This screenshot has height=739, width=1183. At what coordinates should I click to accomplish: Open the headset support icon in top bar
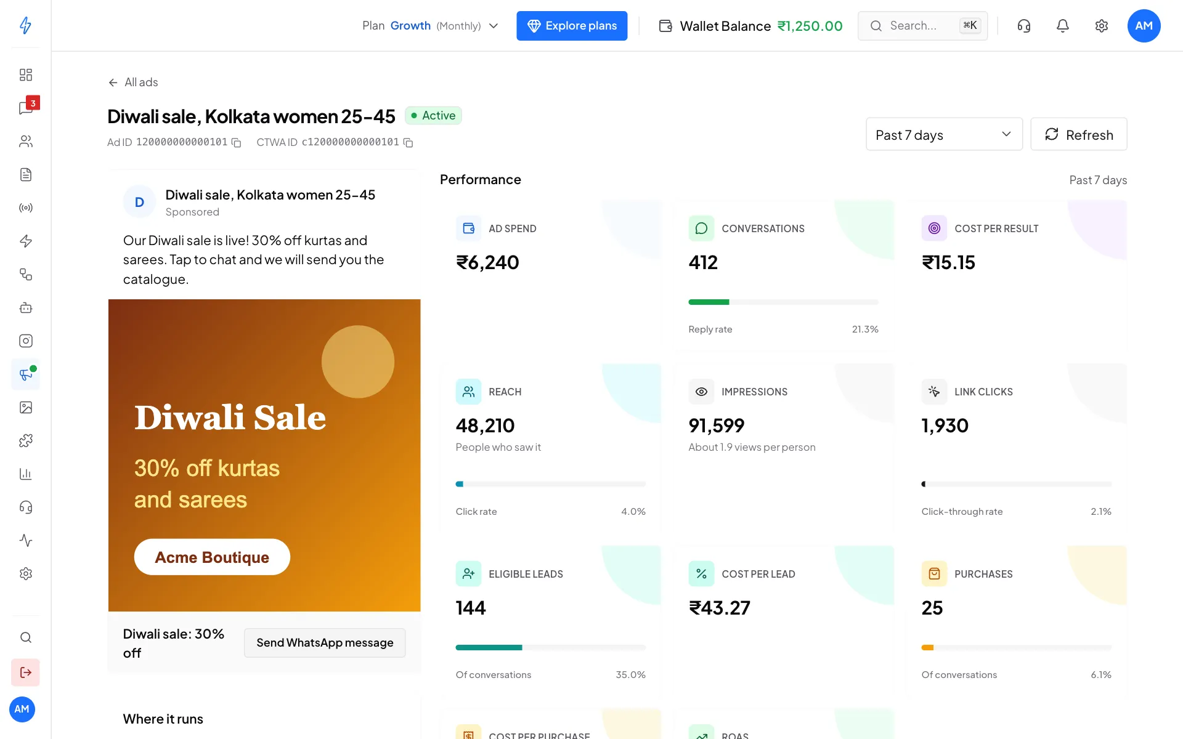tap(1023, 26)
